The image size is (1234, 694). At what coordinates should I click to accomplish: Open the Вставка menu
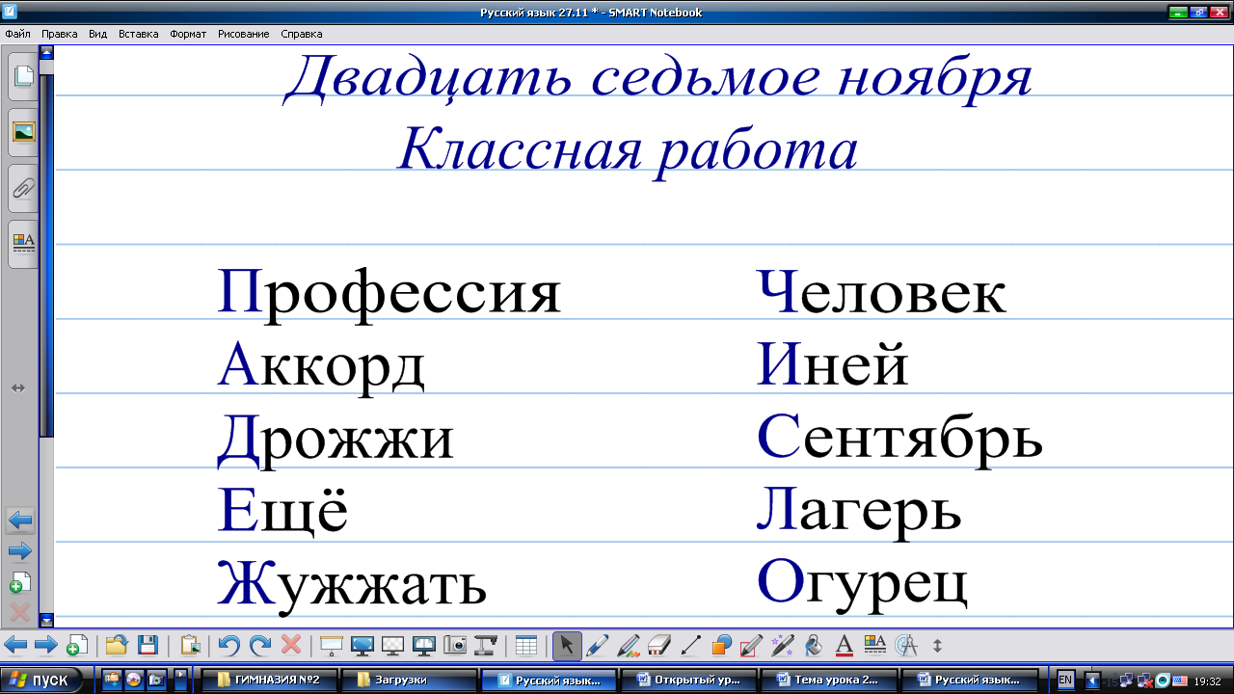coord(138,34)
